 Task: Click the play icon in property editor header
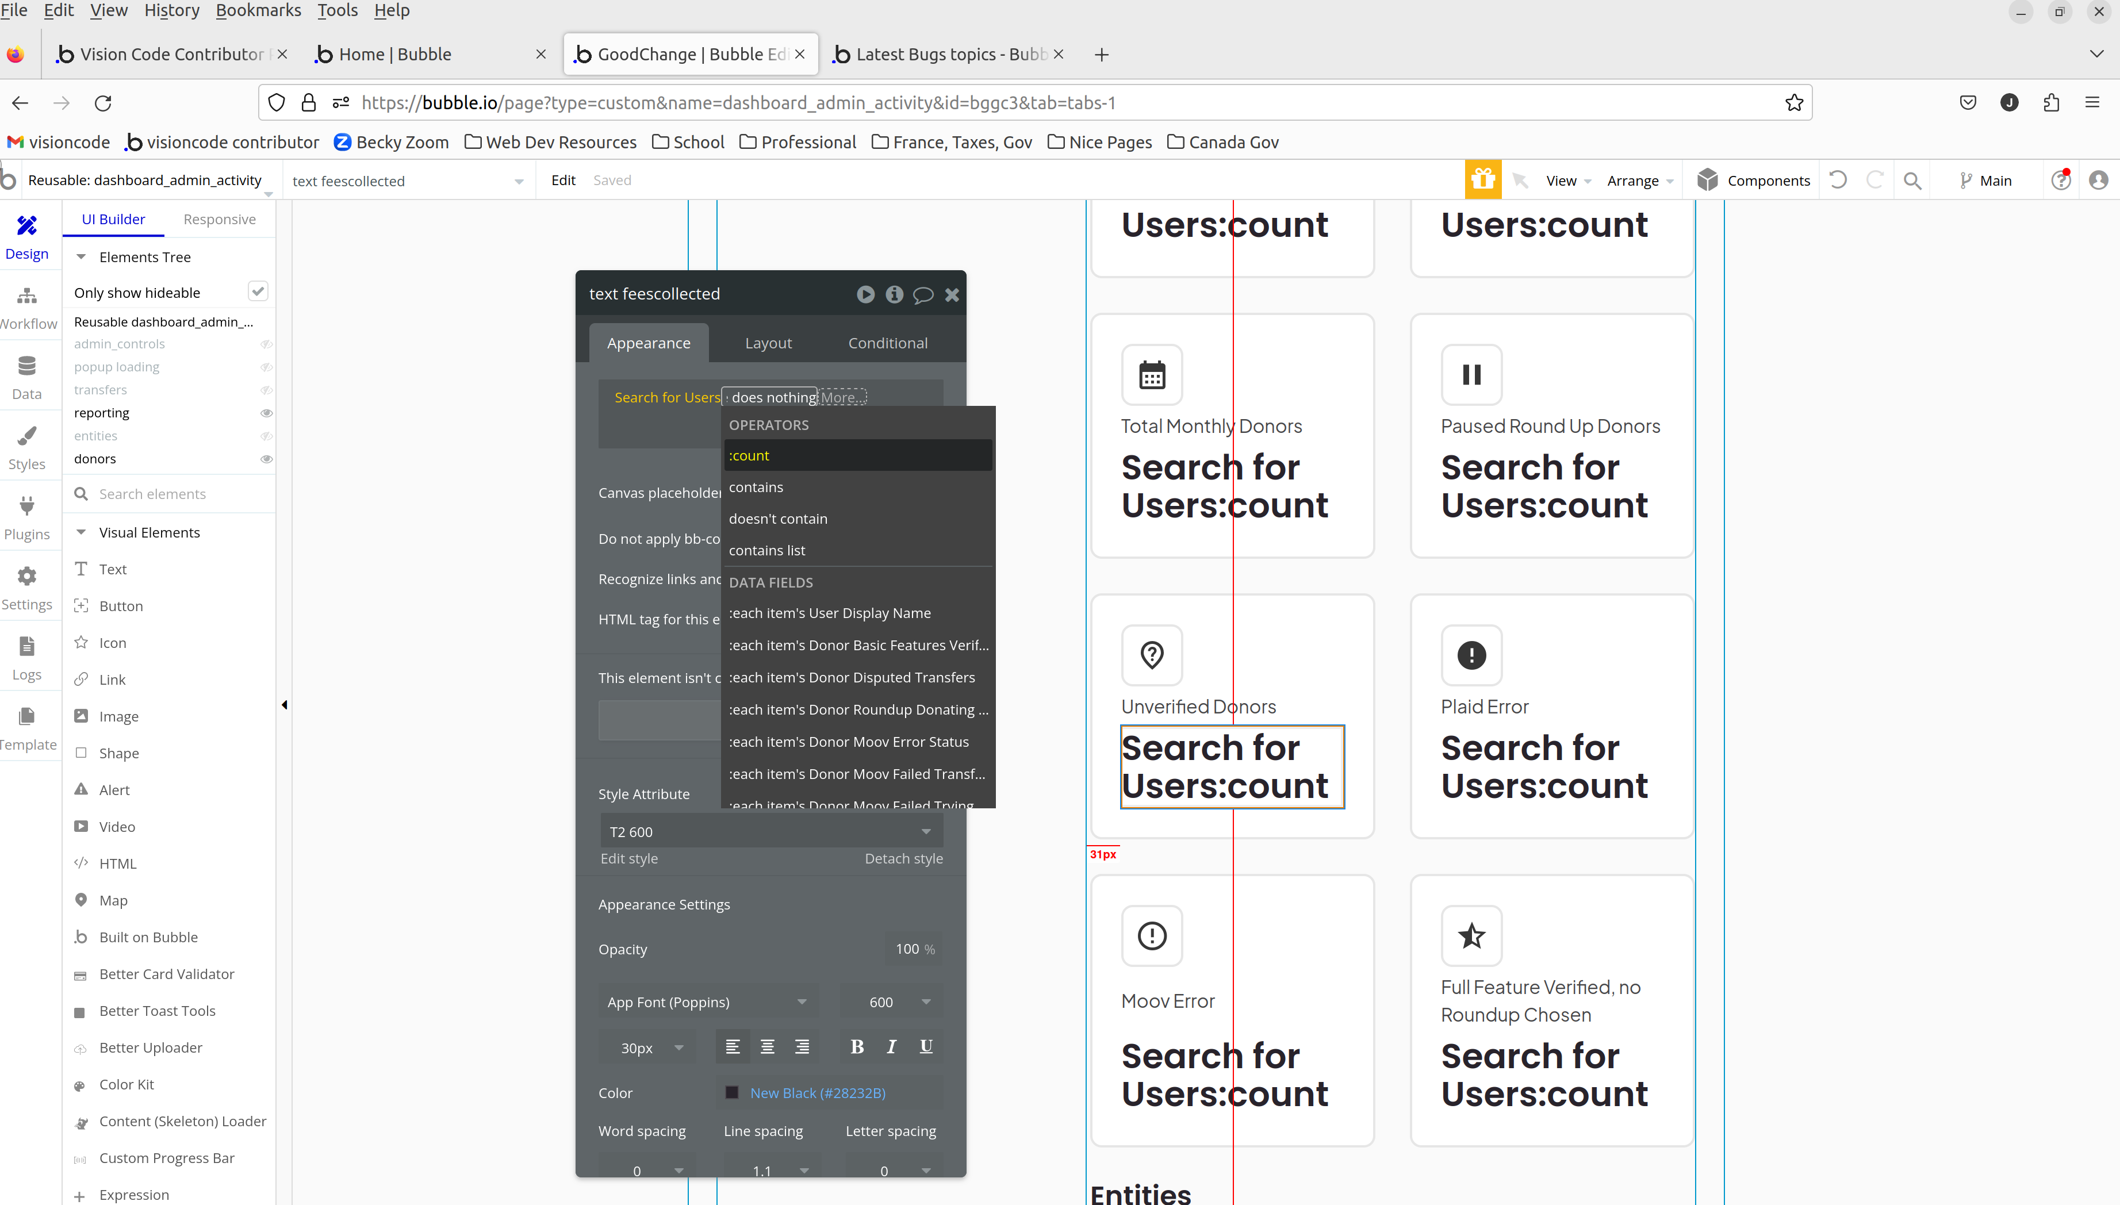pos(865,294)
